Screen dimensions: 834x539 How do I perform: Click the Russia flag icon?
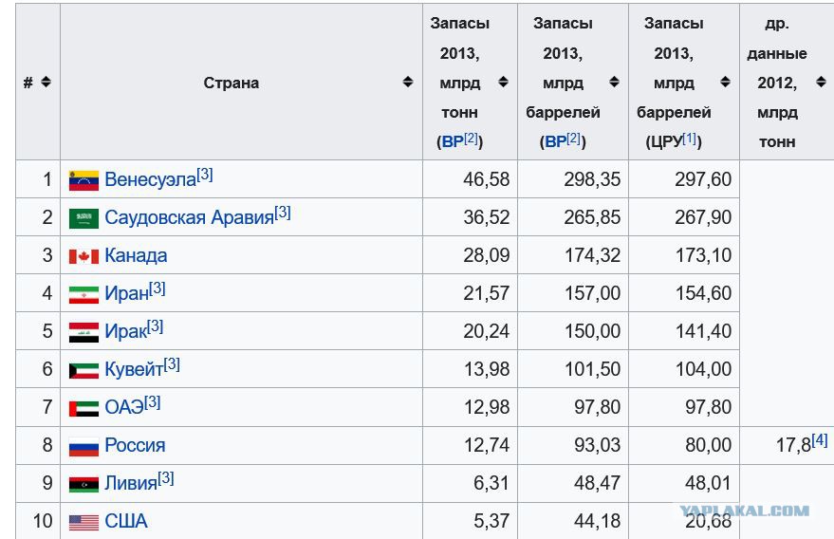pos(84,446)
